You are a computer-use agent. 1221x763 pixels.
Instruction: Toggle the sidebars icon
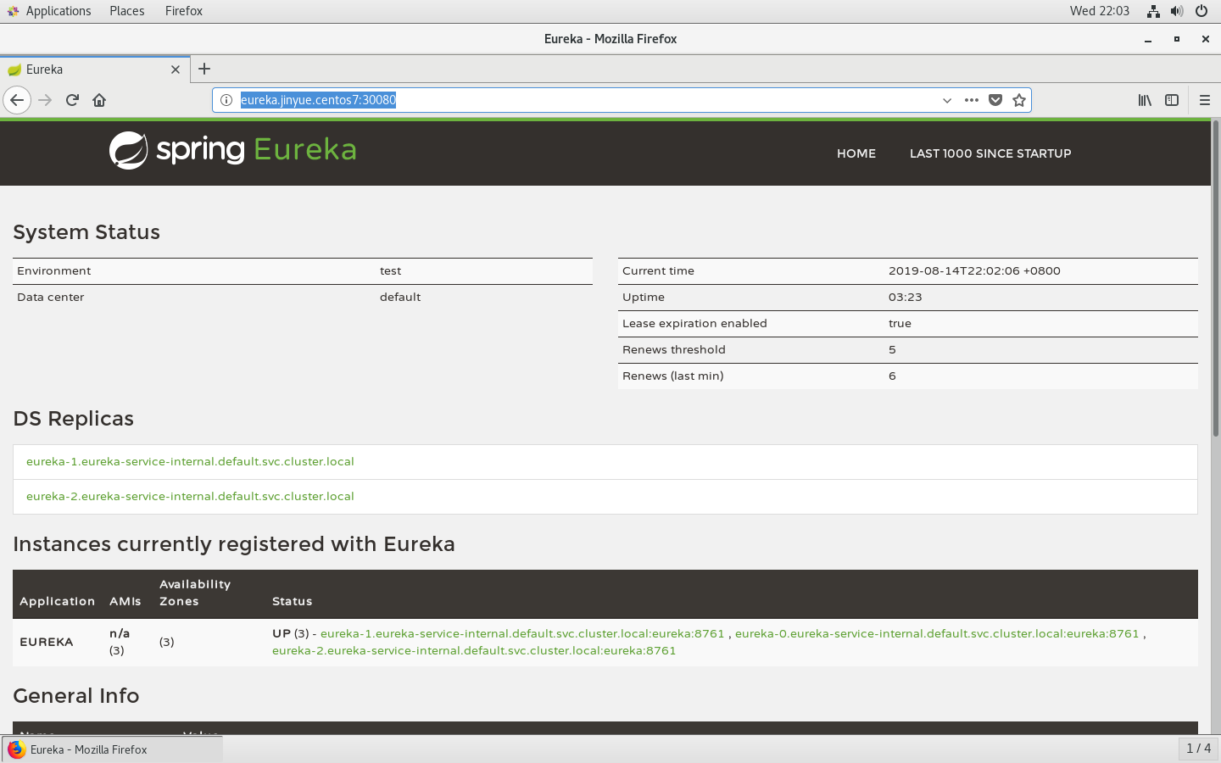1172,100
